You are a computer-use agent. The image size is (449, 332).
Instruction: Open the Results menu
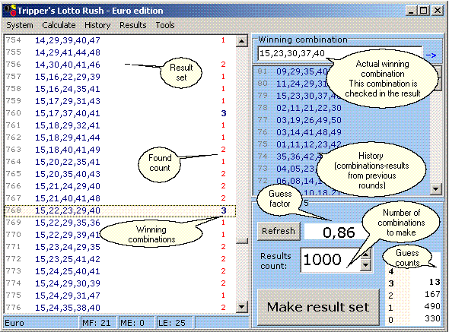[x=133, y=25]
